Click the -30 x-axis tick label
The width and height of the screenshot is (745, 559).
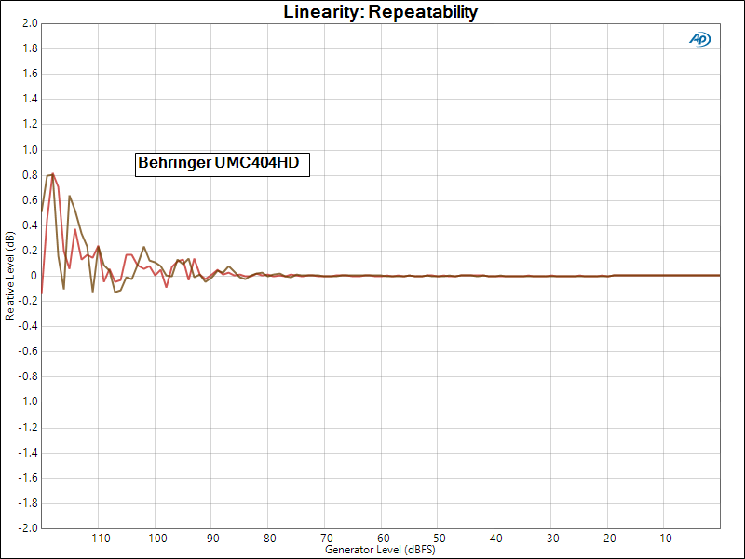click(550, 539)
